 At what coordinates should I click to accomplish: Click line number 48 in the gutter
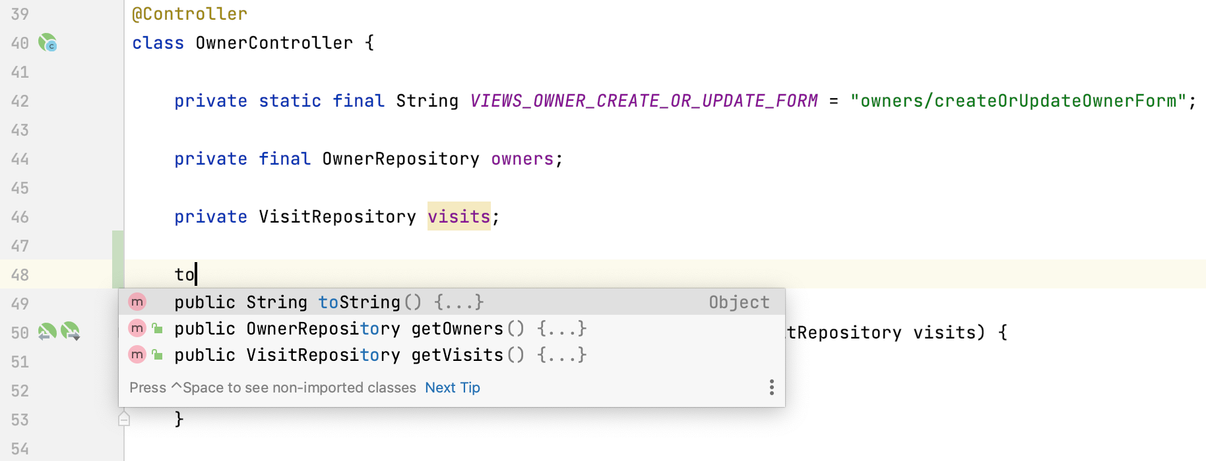(20, 275)
